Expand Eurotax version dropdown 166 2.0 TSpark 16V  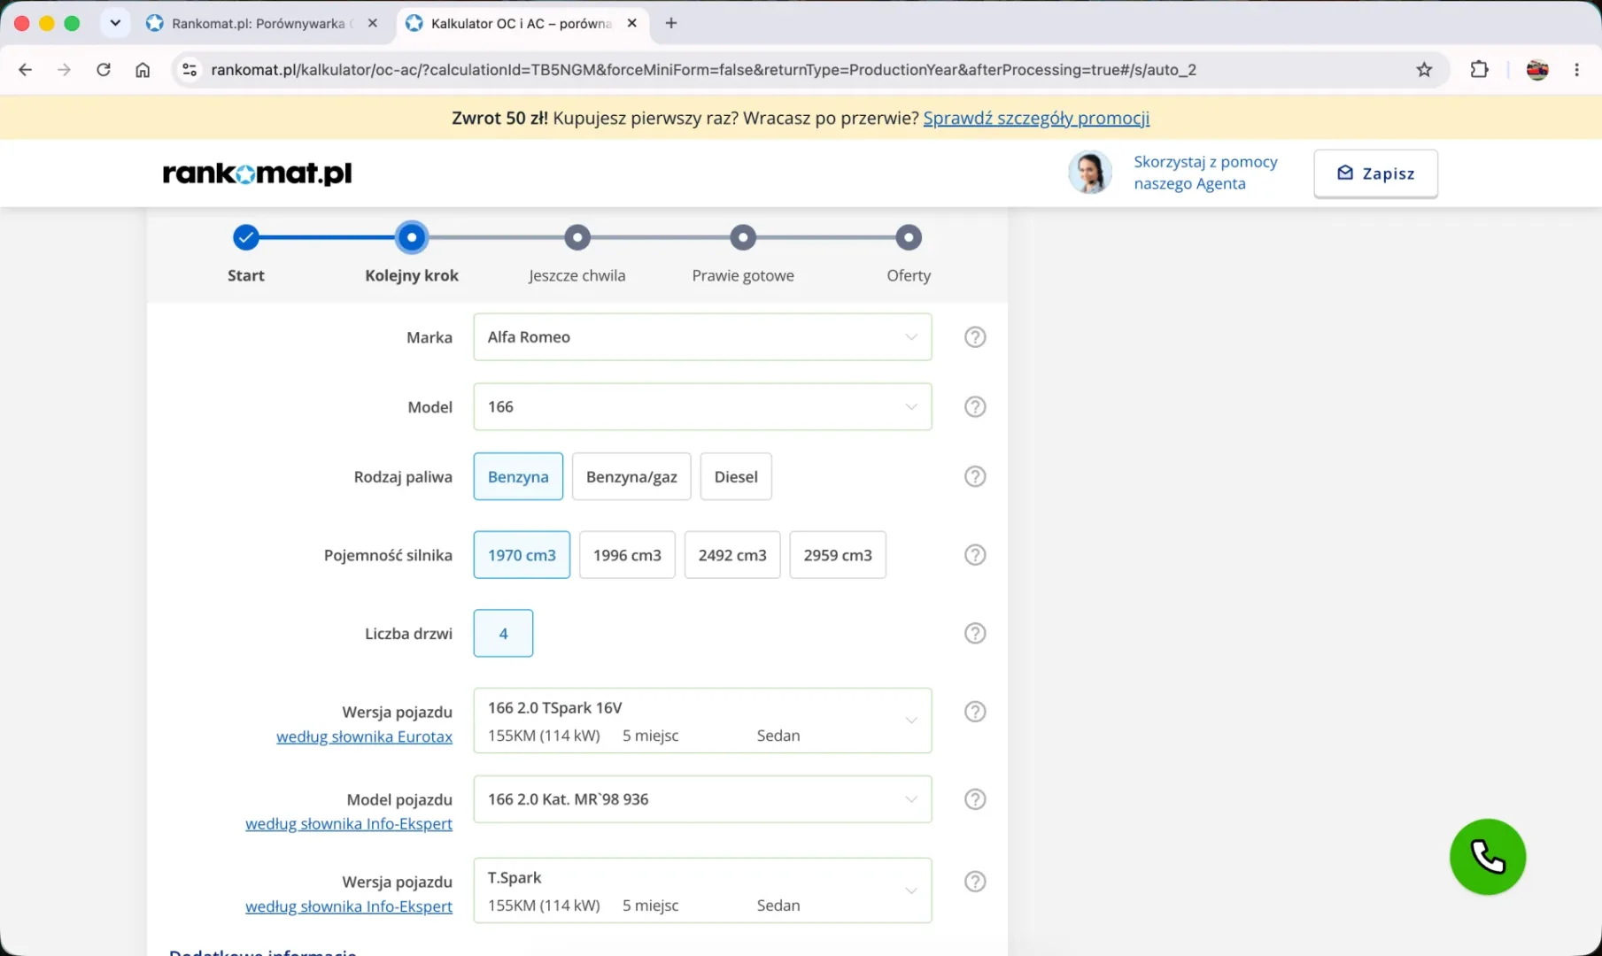(x=702, y=721)
